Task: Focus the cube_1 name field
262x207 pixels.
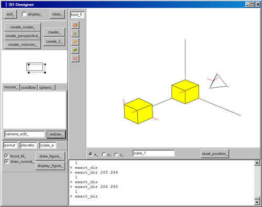Action: (154, 153)
